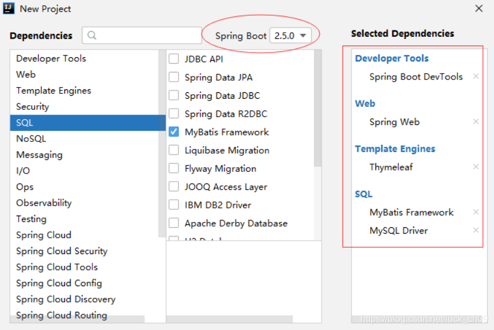Select the Spring Cloud Tools category
494x330 pixels.
click(88, 268)
